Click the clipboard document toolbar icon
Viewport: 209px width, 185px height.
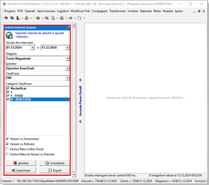tap(53, 18)
